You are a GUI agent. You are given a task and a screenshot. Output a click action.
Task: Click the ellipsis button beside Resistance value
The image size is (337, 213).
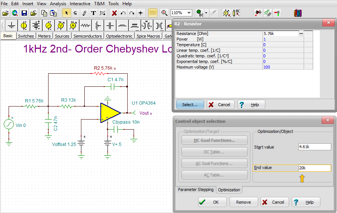301,34
